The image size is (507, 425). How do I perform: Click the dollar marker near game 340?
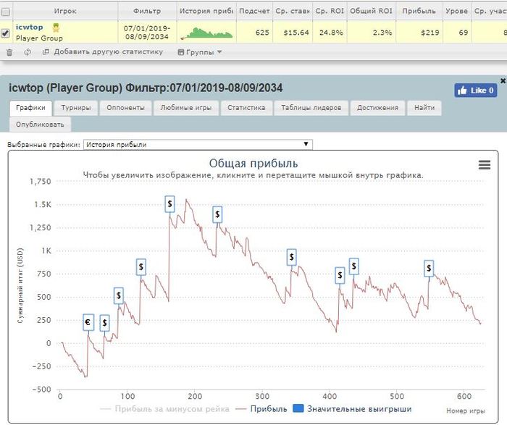click(292, 258)
